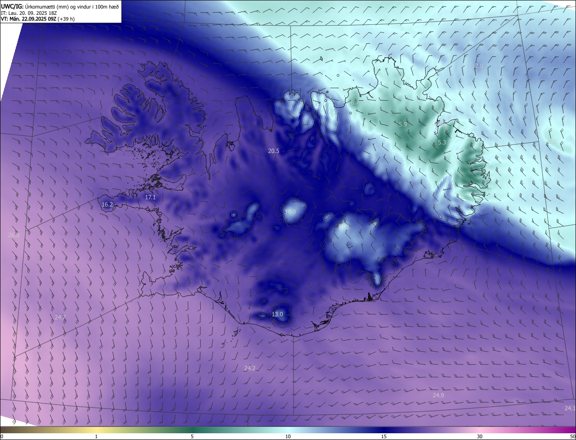
Task: Click the 20.5 value label on the map
Action: (x=274, y=151)
